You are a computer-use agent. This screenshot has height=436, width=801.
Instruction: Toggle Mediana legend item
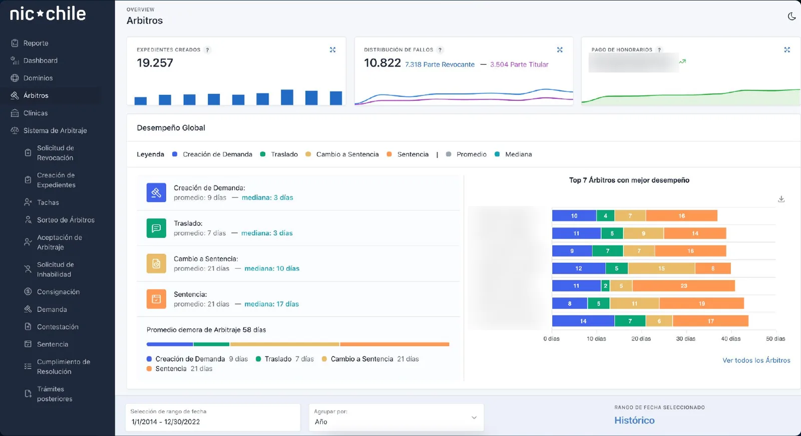(x=513, y=154)
